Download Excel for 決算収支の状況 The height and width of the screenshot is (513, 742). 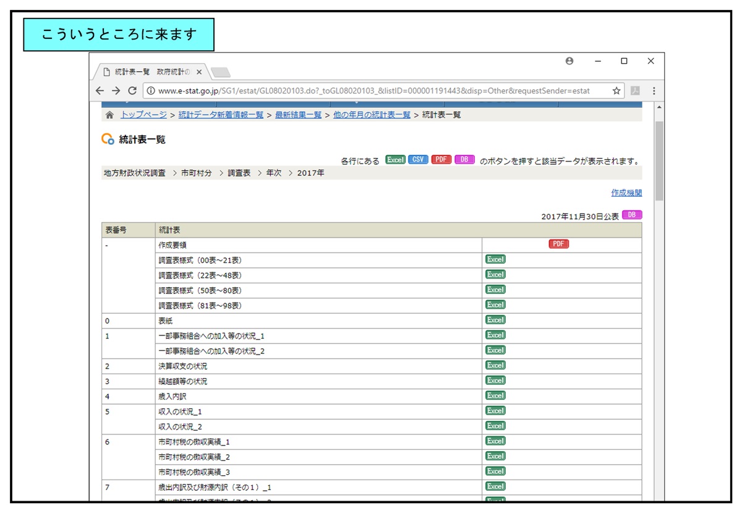point(495,365)
